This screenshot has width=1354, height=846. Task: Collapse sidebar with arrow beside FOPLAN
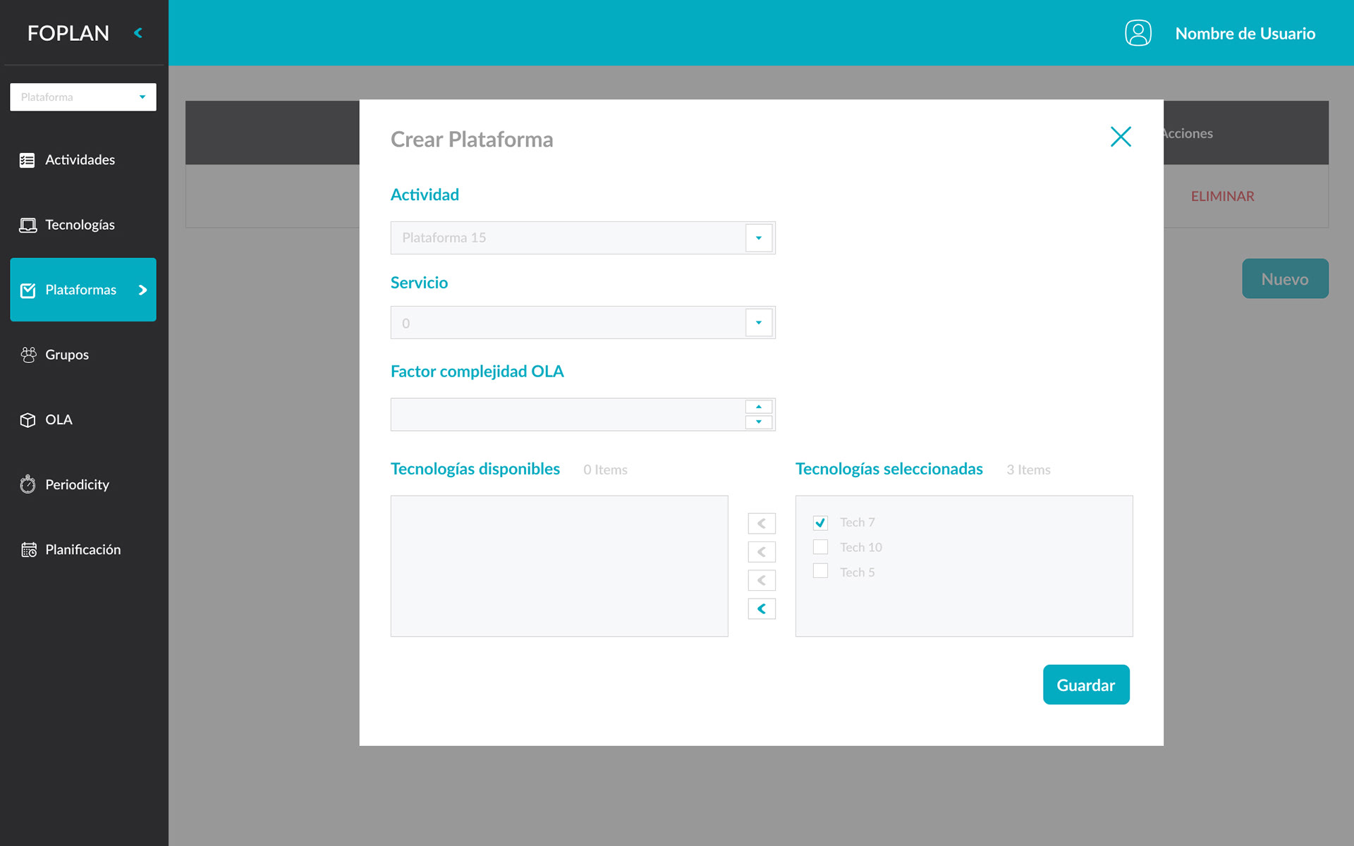pyautogui.click(x=138, y=32)
